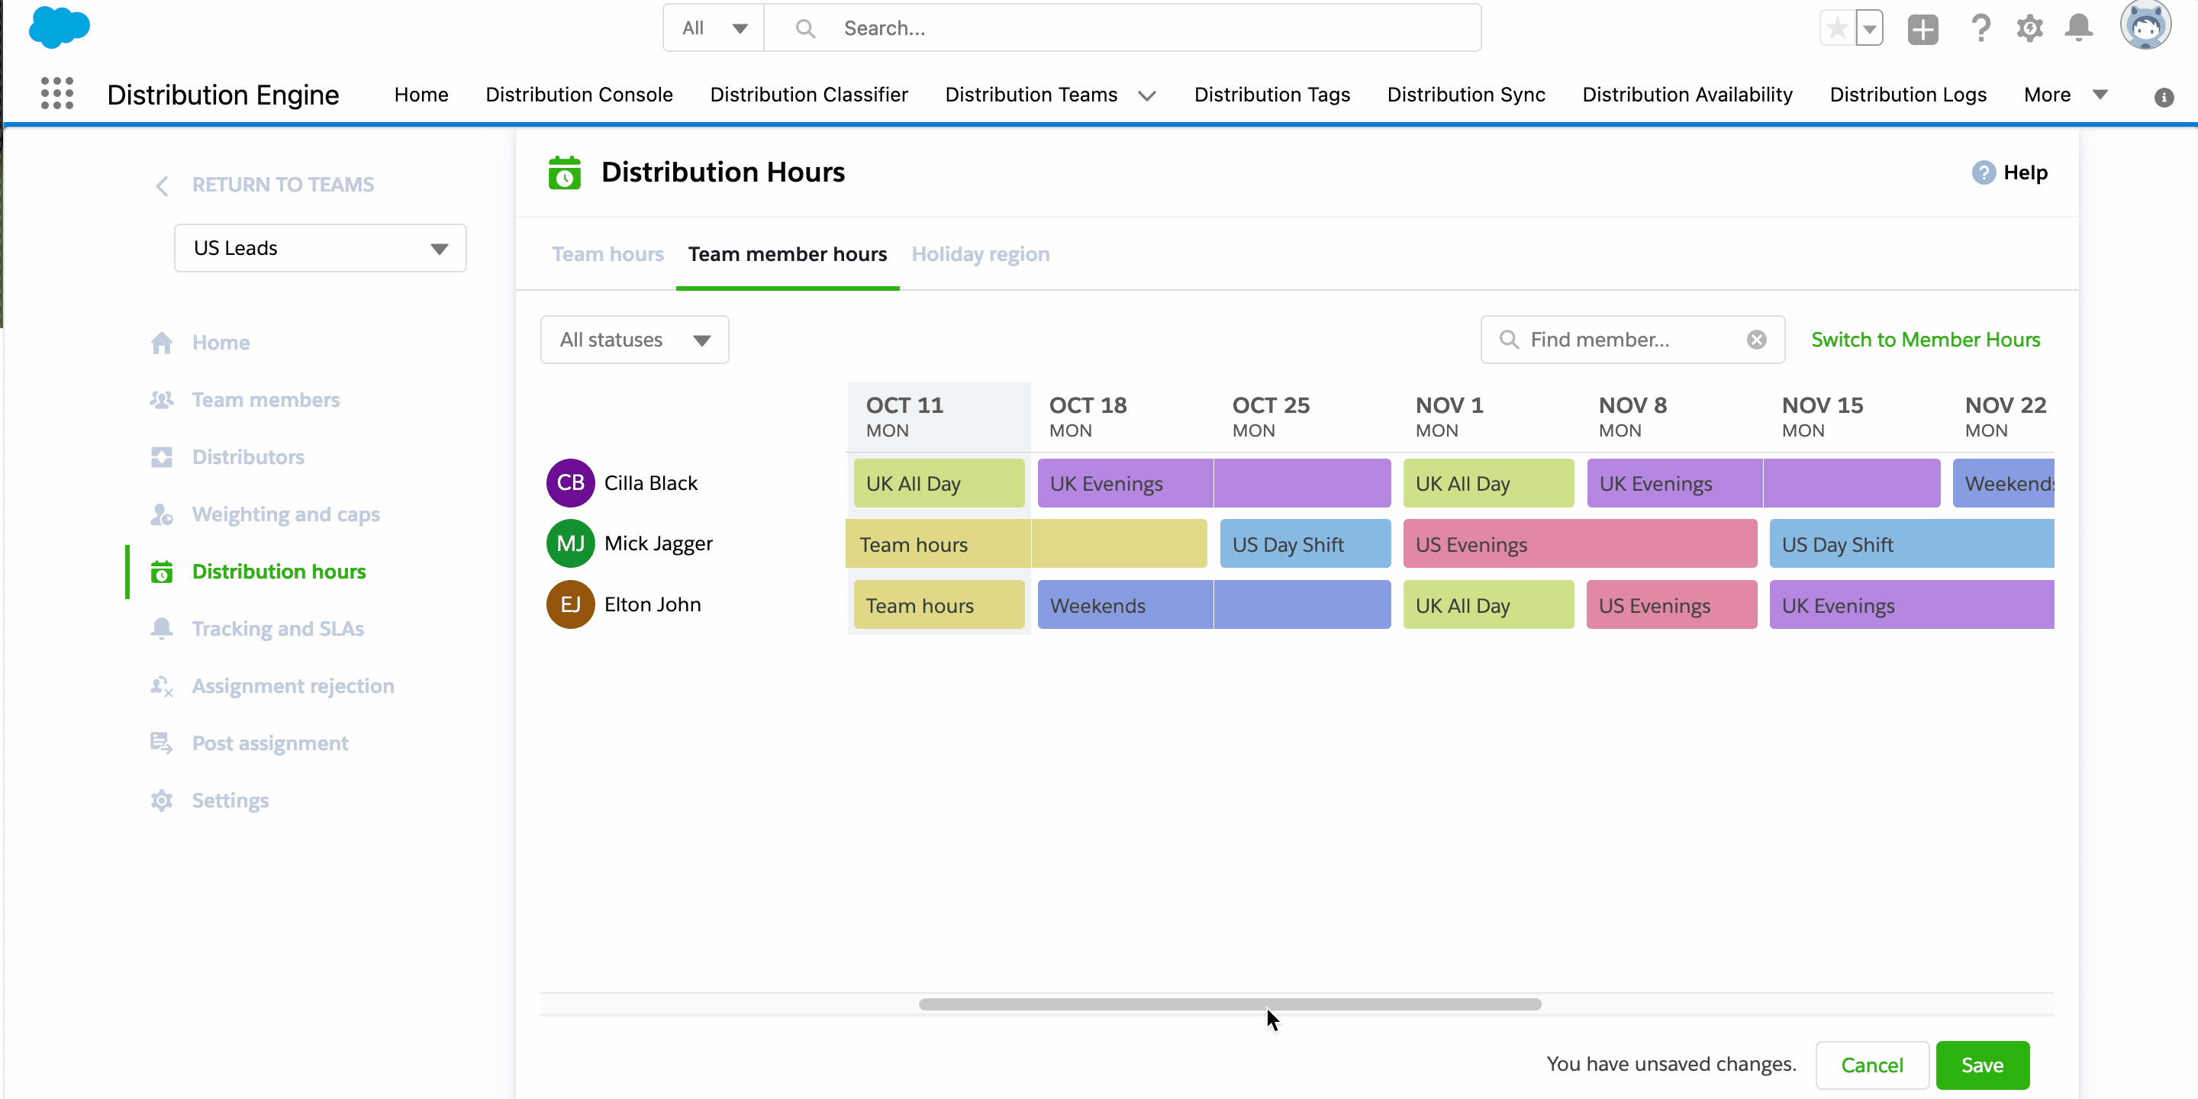The width and height of the screenshot is (2198, 1099).
Task: Click the Return to Teams link
Action: click(x=282, y=185)
